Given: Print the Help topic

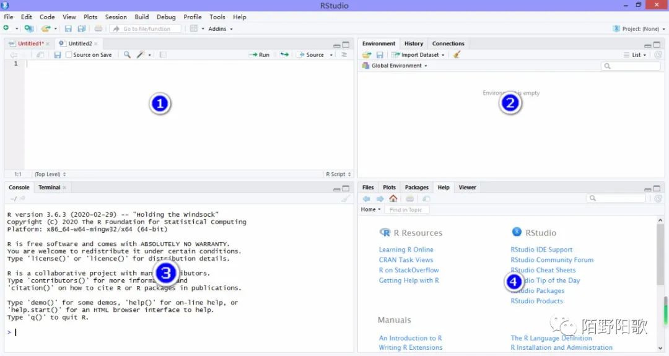Looking at the screenshot, I should (409, 199).
